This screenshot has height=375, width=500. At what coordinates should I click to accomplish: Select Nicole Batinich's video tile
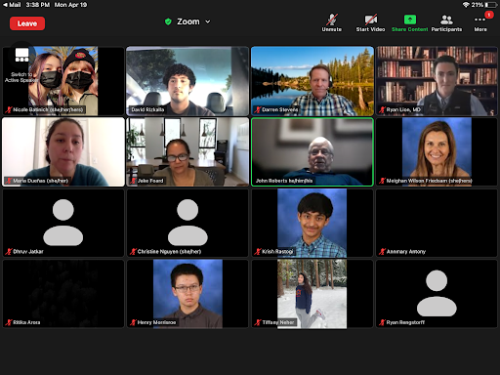coord(63,81)
